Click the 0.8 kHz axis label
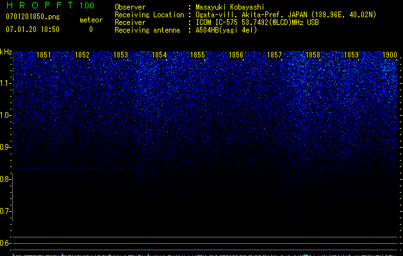This screenshot has height=256, width=403. 6,179
